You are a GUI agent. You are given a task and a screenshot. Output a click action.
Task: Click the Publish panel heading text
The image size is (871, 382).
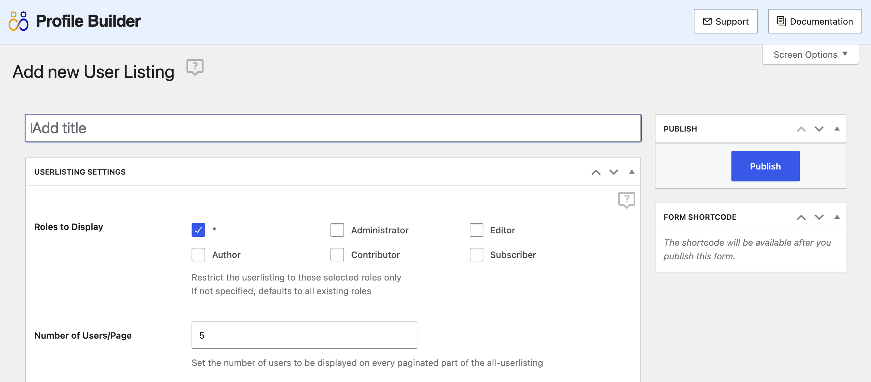coord(680,129)
